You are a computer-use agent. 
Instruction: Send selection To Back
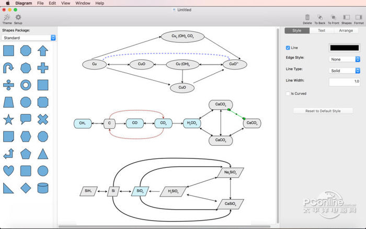click(319, 19)
